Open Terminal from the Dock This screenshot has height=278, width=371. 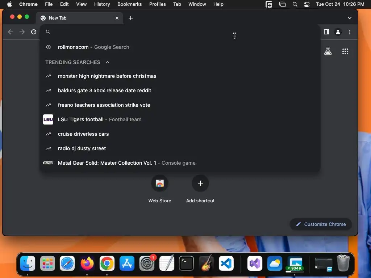(x=187, y=264)
